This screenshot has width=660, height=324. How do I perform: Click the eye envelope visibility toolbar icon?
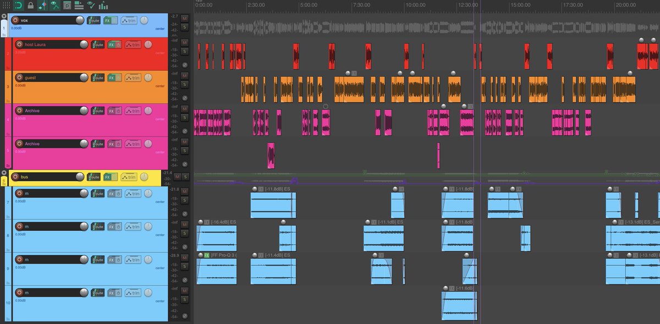point(54,6)
